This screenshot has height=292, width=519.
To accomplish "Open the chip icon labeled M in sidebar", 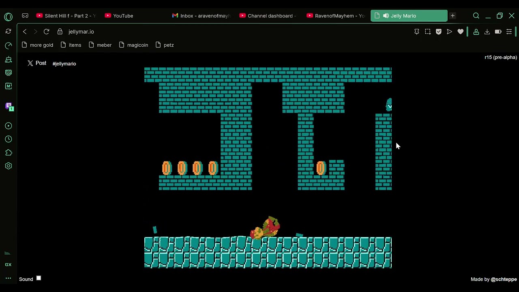I will pyautogui.click(x=8, y=86).
